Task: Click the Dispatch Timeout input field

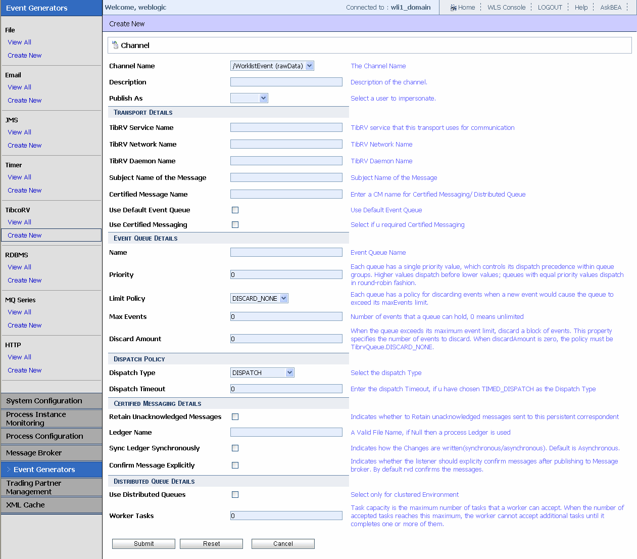Action: coord(286,389)
